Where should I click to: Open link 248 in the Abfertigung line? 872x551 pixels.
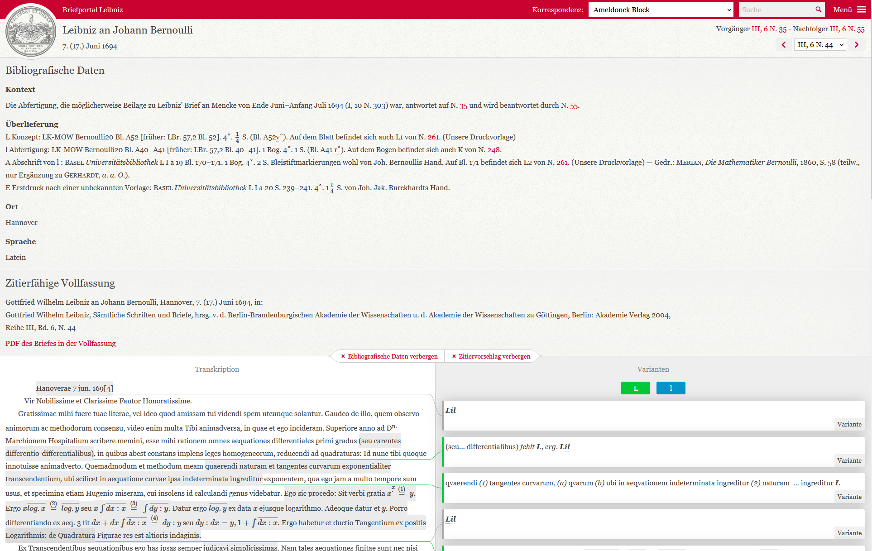coord(493,150)
